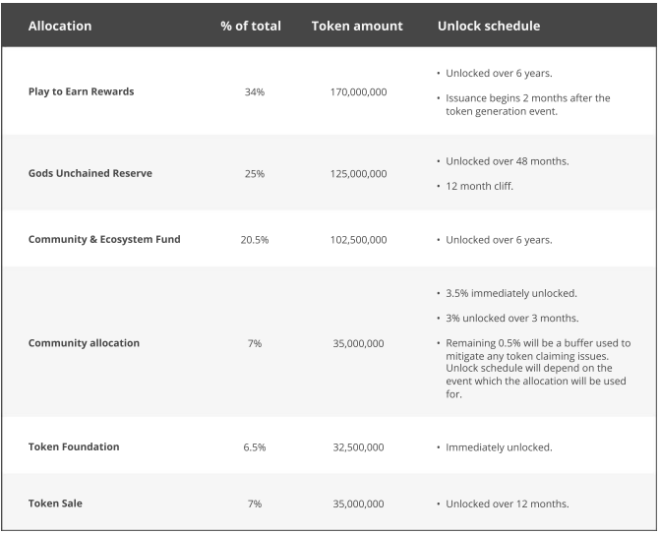
Task: Click the 102,500,000 token amount
Action: pyautogui.click(x=358, y=239)
